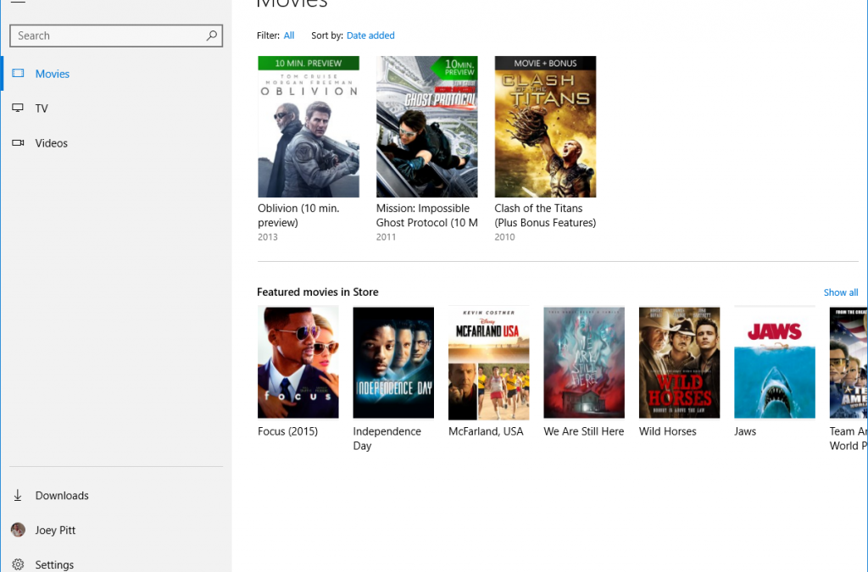The width and height of the screenshot is (868, 572).
Task: Click 'Mission: Impossible Ghost Protocol' title text
Action: pos(427,215)
